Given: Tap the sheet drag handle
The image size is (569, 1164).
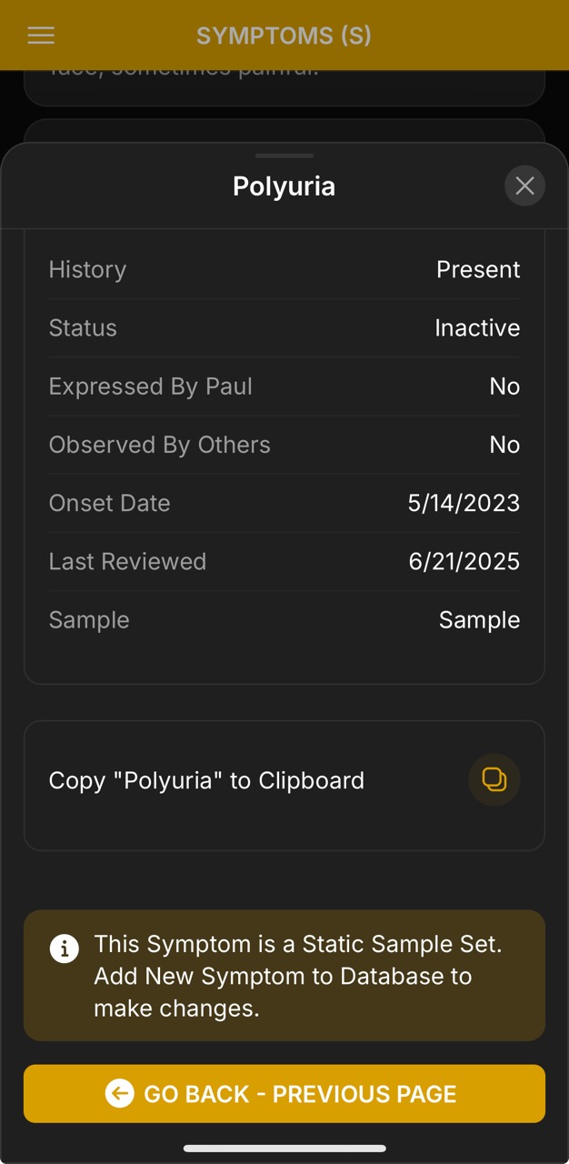Looking at the screenshot, I should [284, 156].
